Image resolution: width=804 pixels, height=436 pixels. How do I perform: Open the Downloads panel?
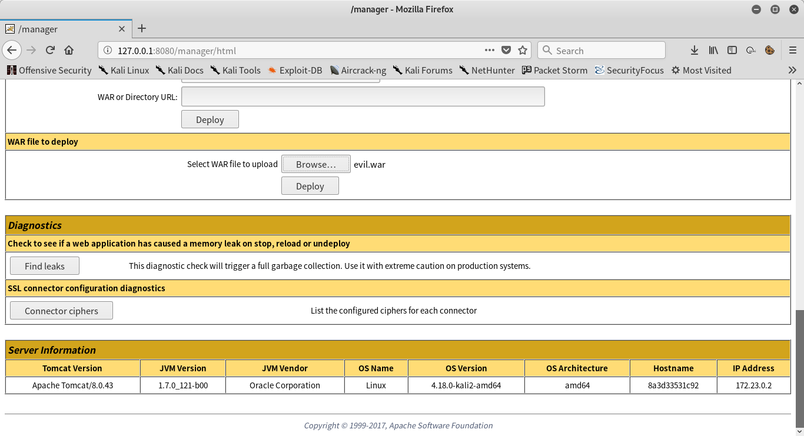(695, 51)
